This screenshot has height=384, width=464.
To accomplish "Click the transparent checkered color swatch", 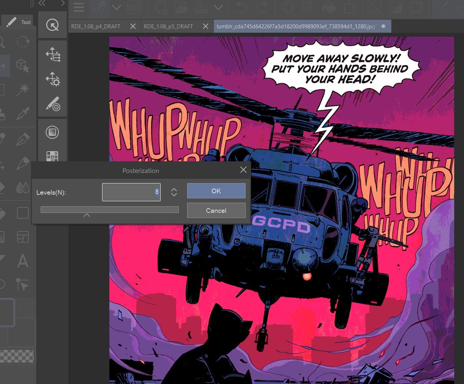I will coord(17,356).
